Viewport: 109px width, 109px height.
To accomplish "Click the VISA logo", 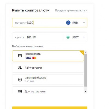I will click(28, 58).
